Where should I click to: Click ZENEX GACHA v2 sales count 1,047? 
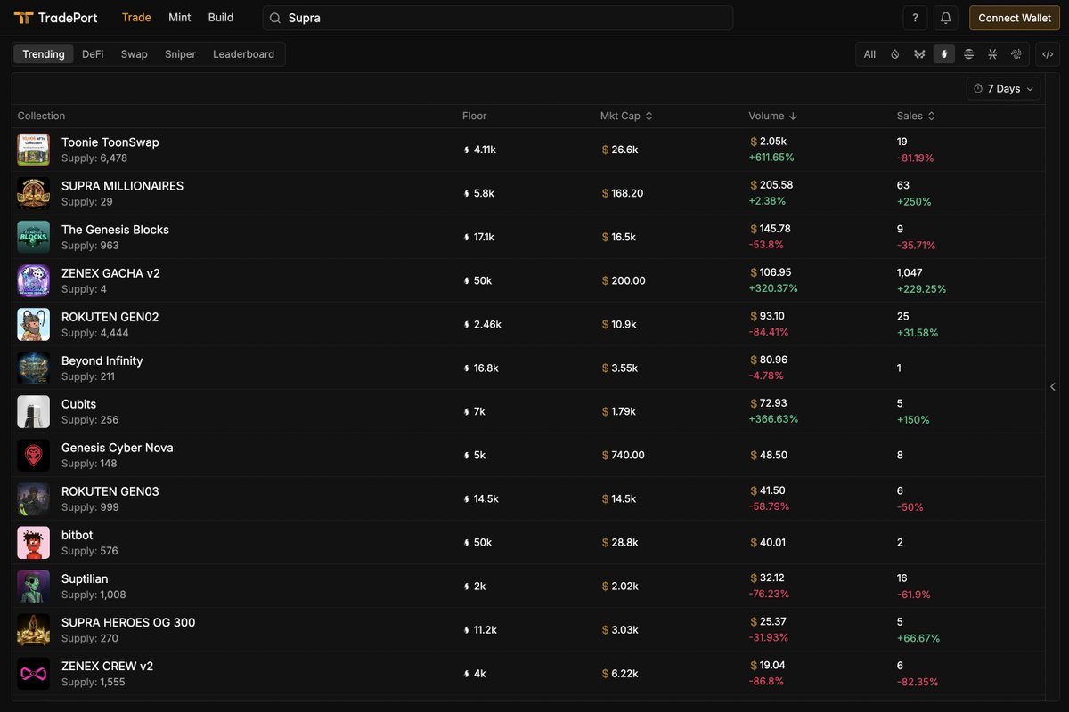click(x=910, y=272)
